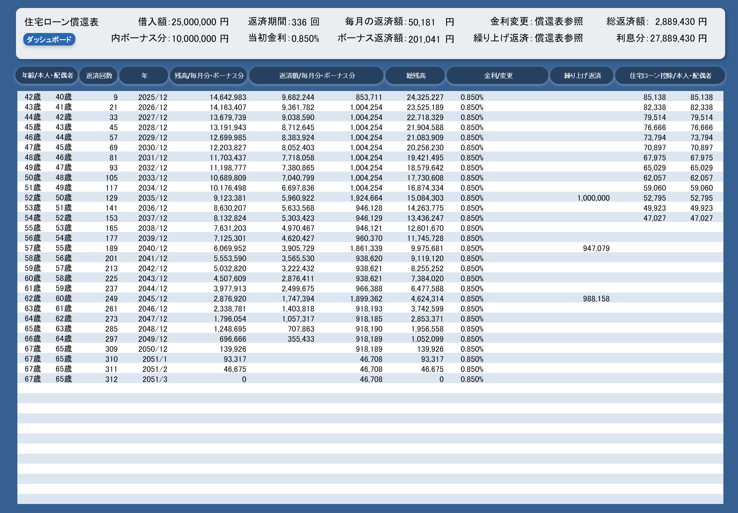
Task: Click the 返済回数 column header
Action: (99, 76)
